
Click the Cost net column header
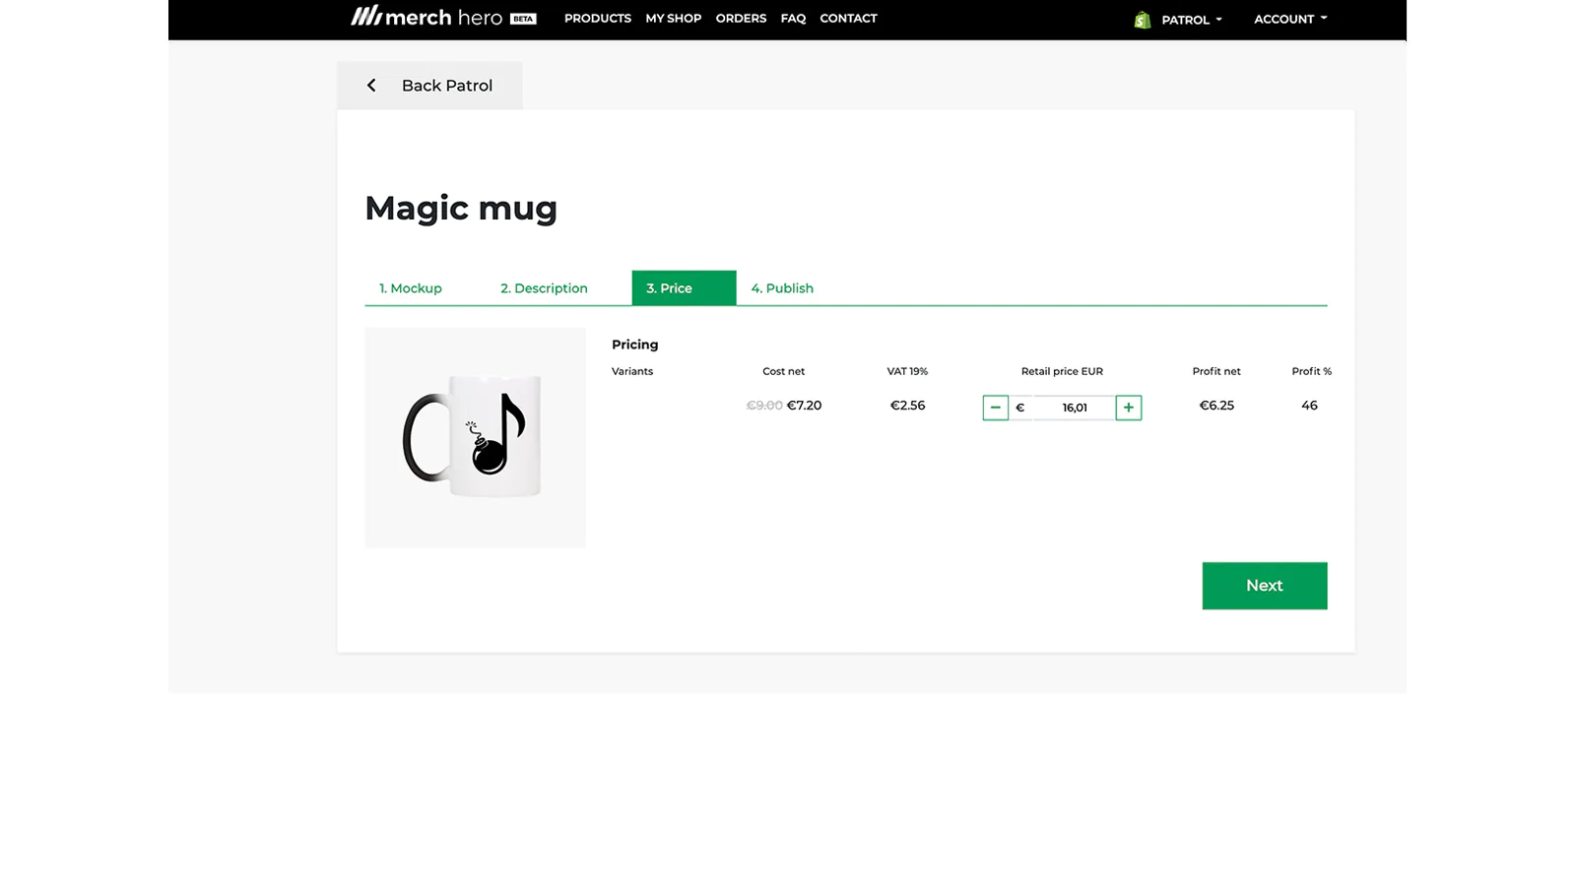783,371
